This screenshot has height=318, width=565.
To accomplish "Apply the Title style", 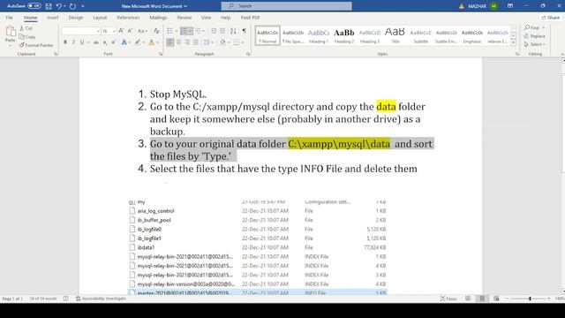I will click(395, 35).
